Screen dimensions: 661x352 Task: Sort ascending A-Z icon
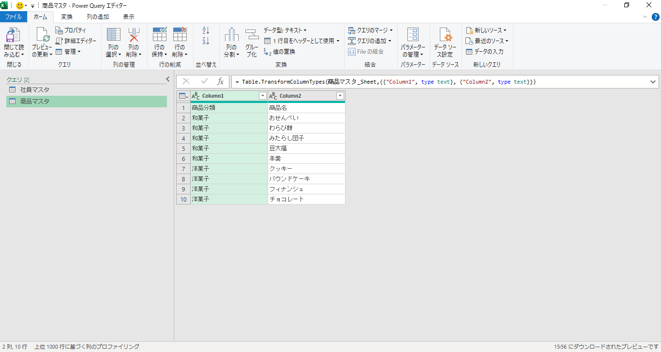click(206, 30)
